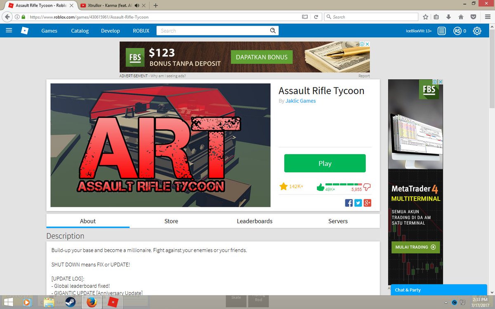
Task: Report the banner advertisement
Action: click(364, 76)
